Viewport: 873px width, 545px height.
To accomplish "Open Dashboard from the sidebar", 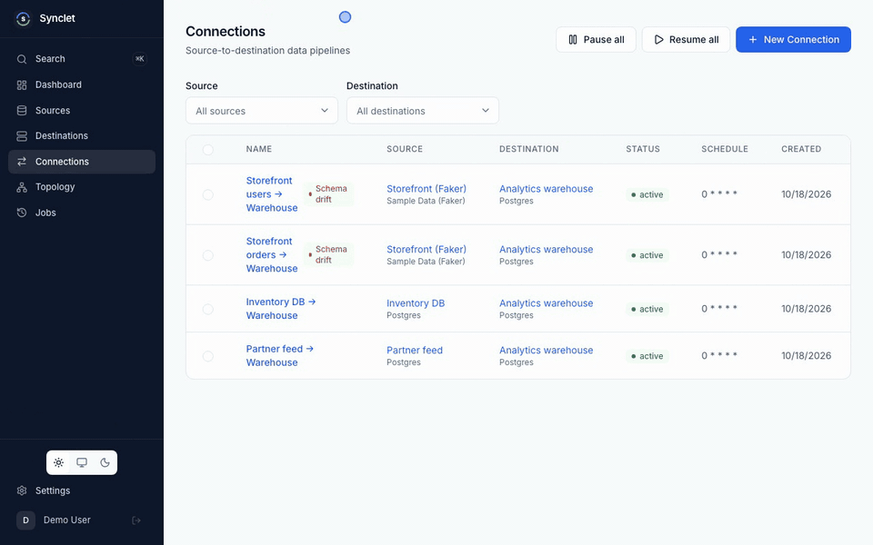I will 82,85.
